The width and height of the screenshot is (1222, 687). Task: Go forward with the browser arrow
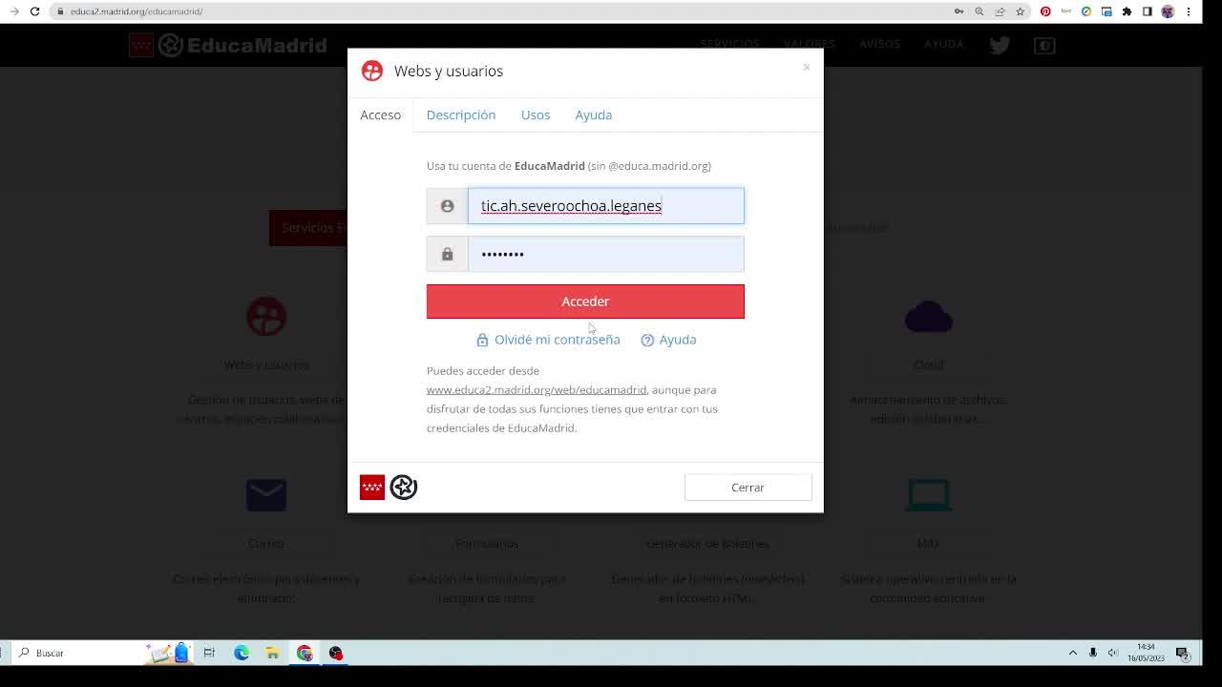pos(14,11)
